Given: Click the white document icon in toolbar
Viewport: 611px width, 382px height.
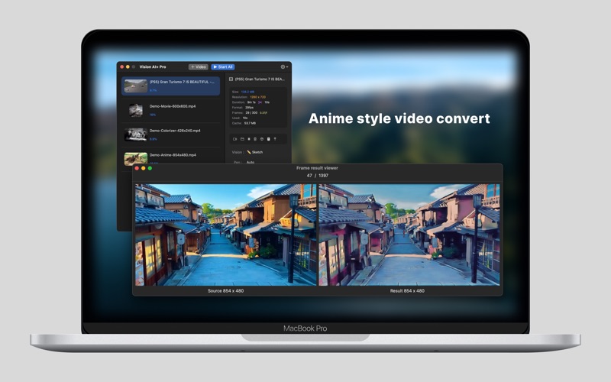Looking at the screenshot, I should (268, 139).
